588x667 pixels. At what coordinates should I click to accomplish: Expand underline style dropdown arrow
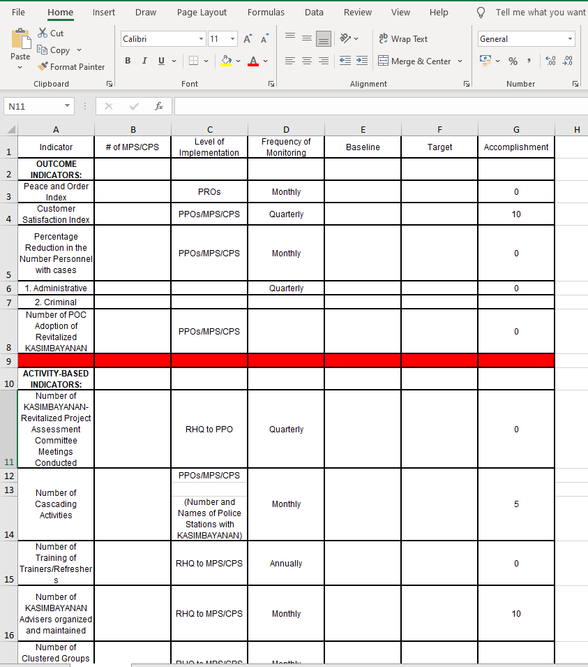click(174, 61)
